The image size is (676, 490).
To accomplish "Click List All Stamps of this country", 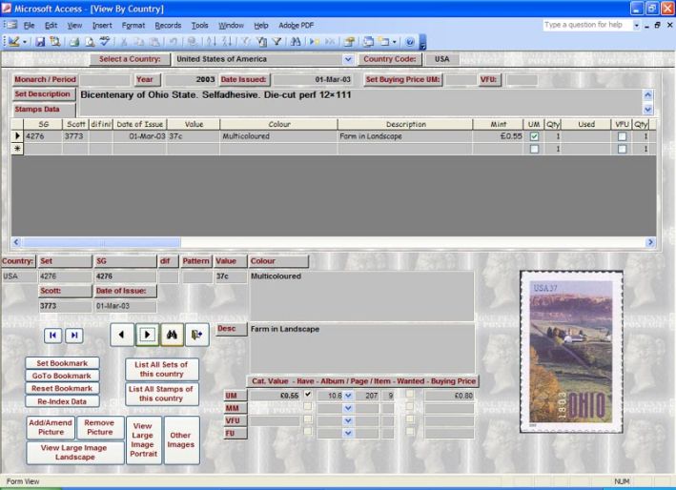I will (161, 394).
